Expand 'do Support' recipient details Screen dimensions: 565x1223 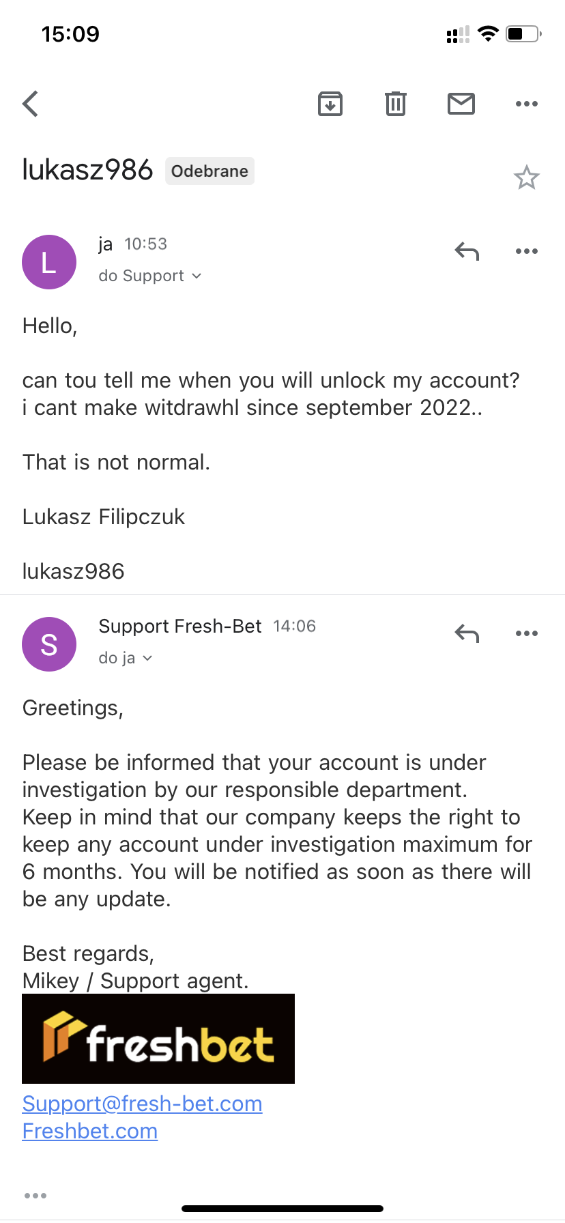tap(150, 276)
